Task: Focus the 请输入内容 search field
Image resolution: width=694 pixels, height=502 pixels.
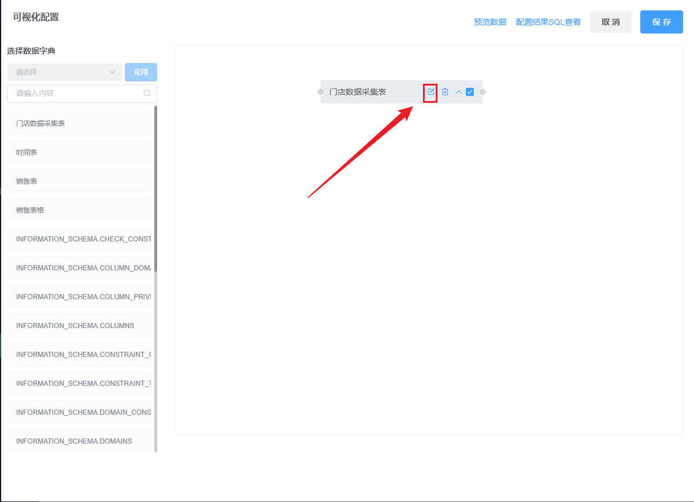Action: (75, 93)
